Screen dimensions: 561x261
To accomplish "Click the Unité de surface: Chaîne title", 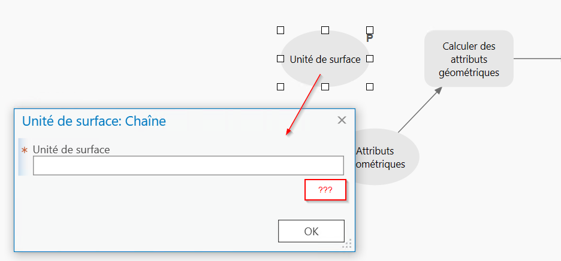I will point(94,121).
